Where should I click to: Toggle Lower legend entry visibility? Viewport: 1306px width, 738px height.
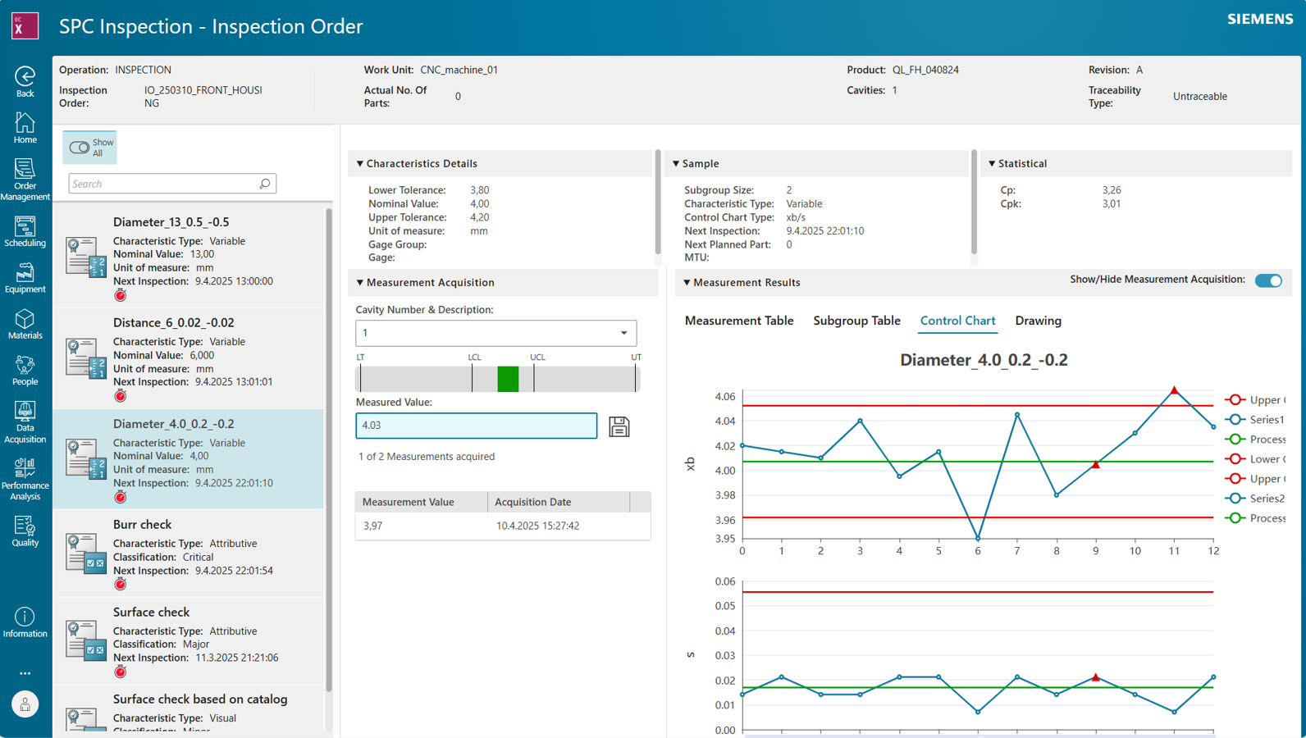click(x=1256, y=459)
